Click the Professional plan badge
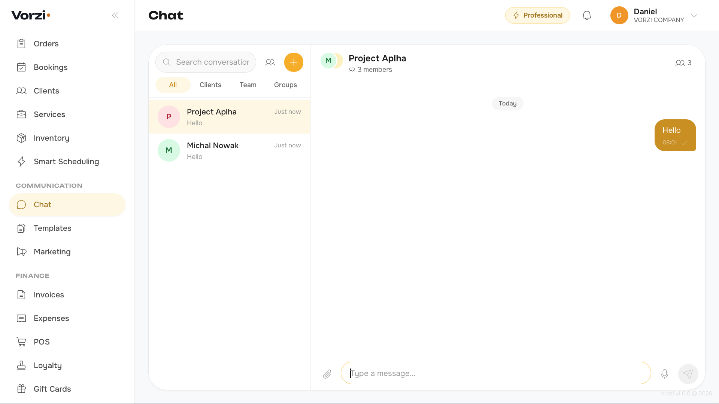Viewport: 719px width, 404px height. 537,15
